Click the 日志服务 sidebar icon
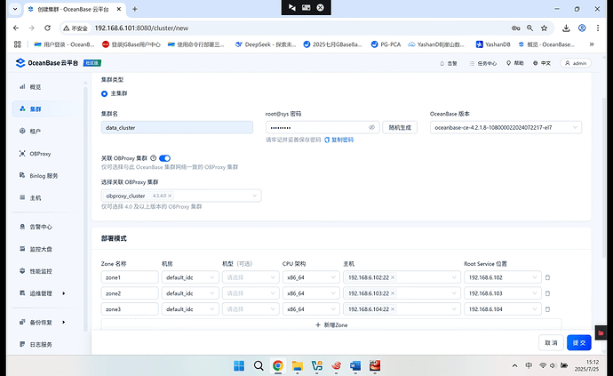The image size is (613, 376). point(22,344)
